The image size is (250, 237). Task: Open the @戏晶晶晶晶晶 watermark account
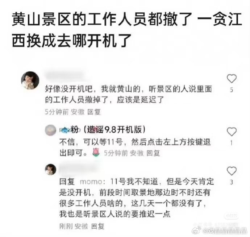(225, 230)
